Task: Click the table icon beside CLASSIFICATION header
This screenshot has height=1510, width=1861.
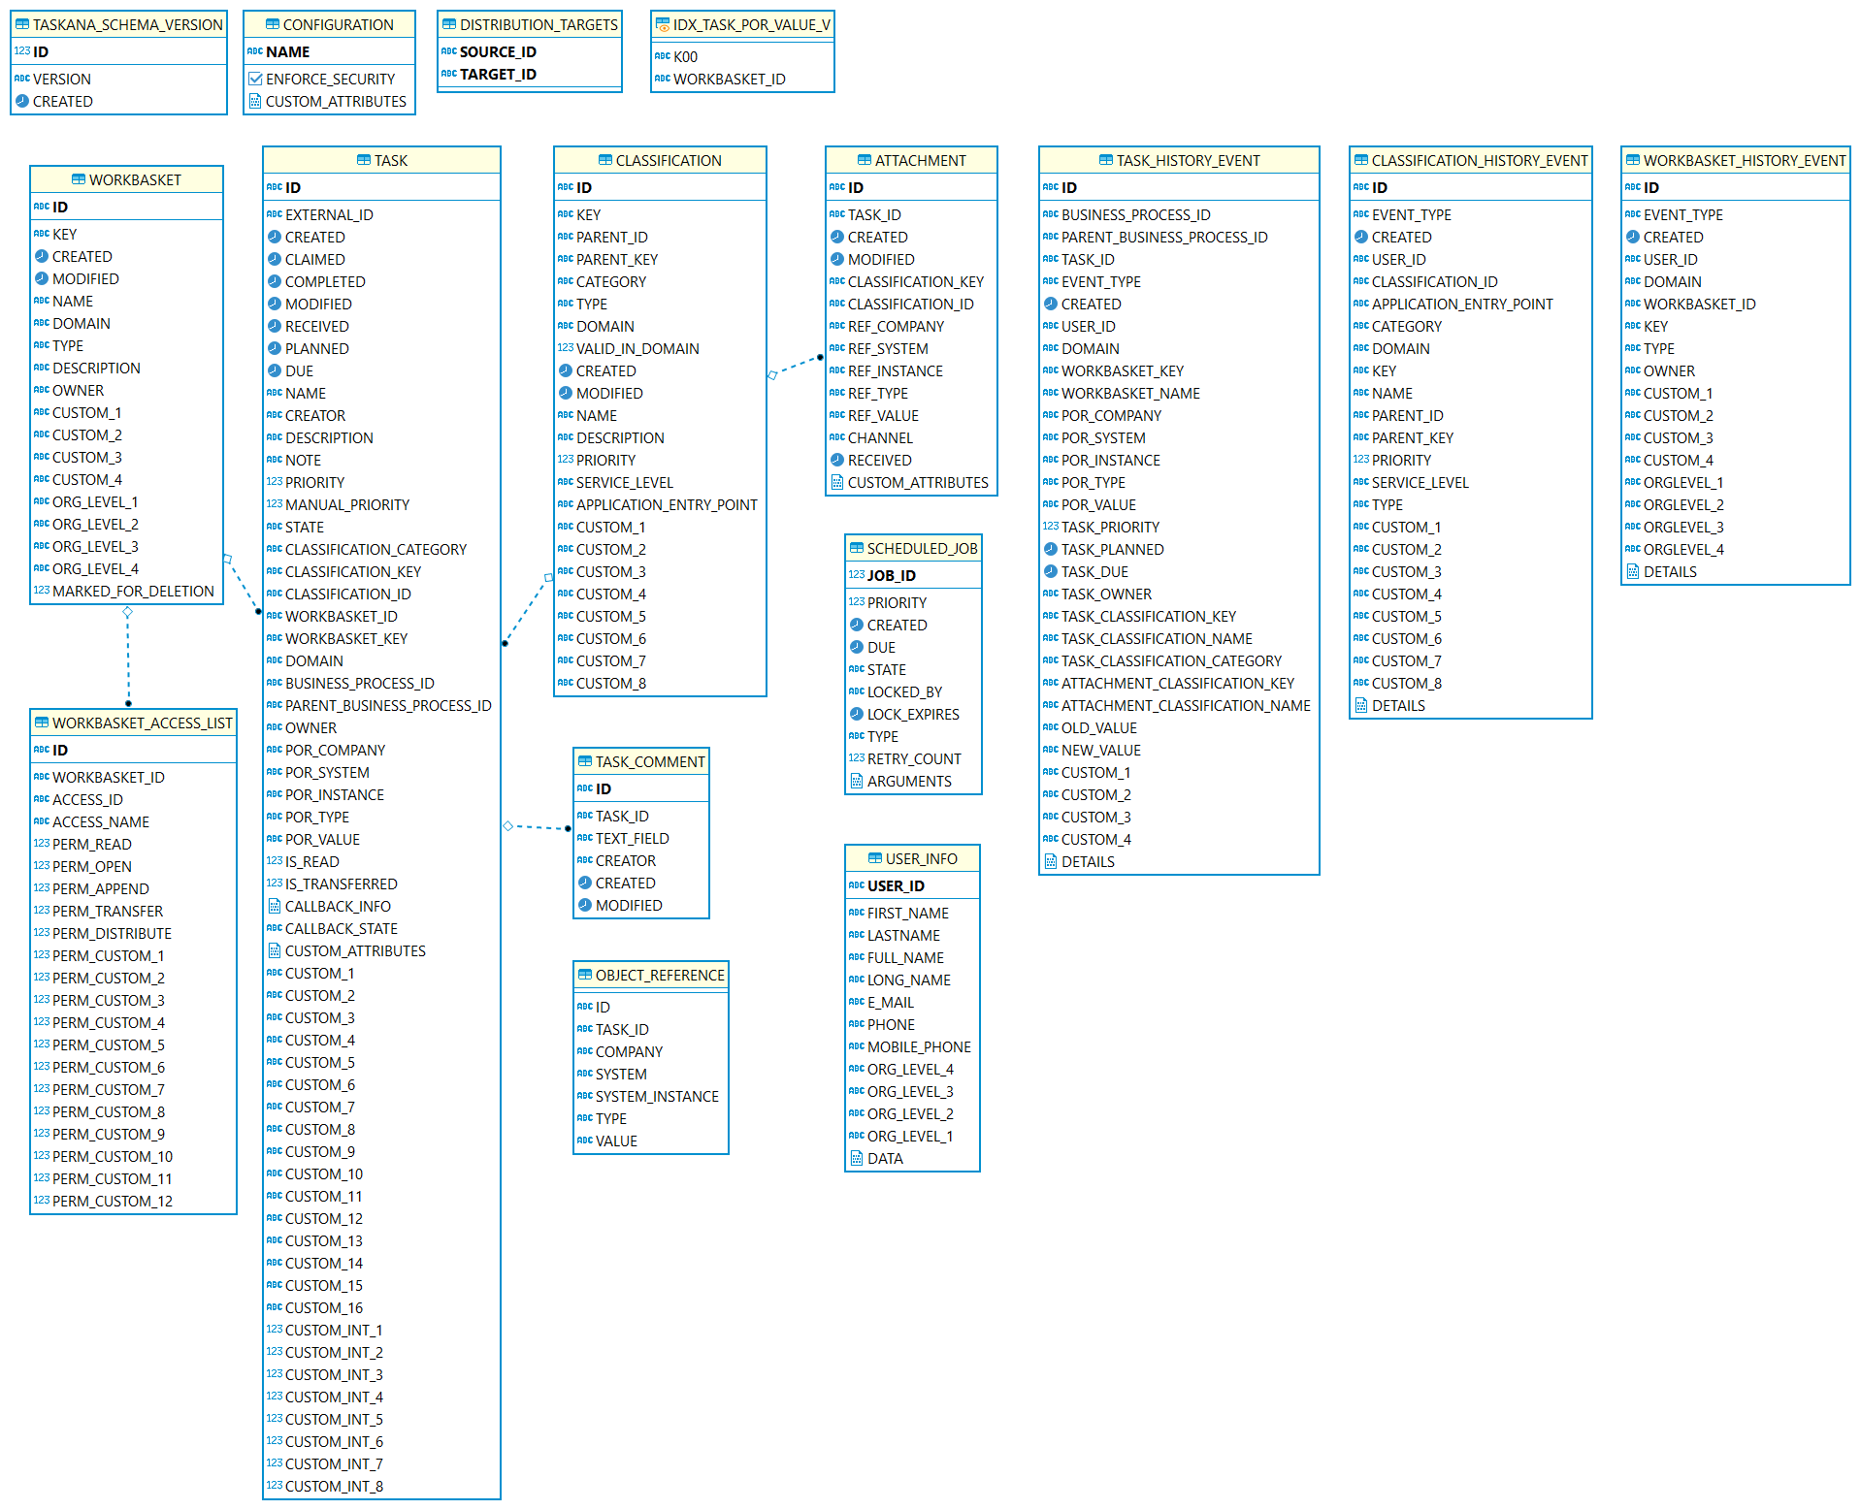Action: 605,160
